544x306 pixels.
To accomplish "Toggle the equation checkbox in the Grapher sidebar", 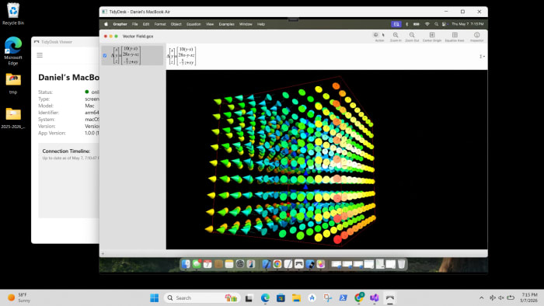I will [x=105, y=55].
